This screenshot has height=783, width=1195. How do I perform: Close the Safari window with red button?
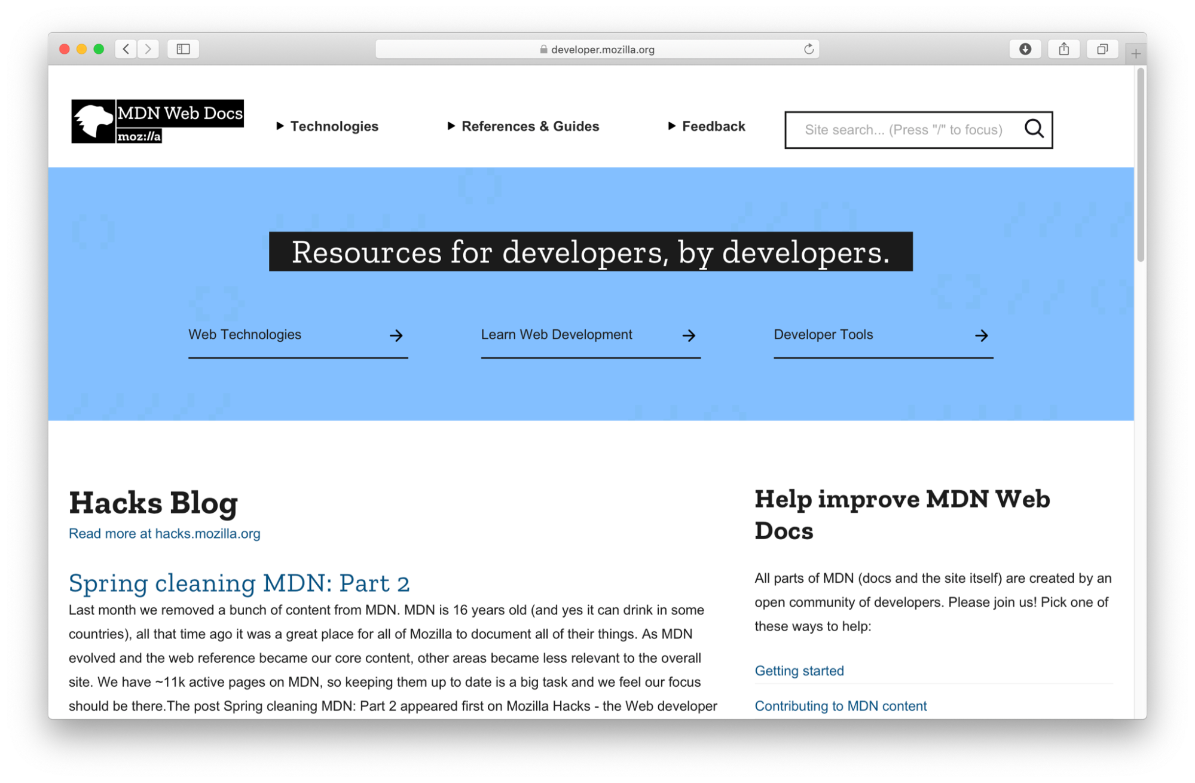click(65, 49)
